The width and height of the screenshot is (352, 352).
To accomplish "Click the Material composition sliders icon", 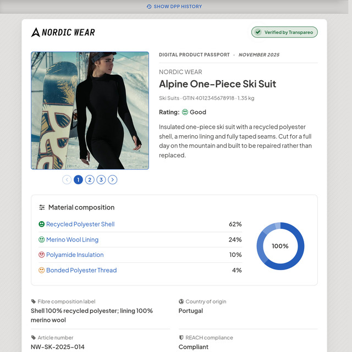I will click(42, 207).
